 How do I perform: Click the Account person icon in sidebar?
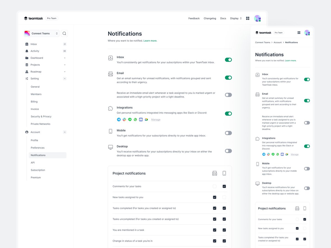click(27, 132)
